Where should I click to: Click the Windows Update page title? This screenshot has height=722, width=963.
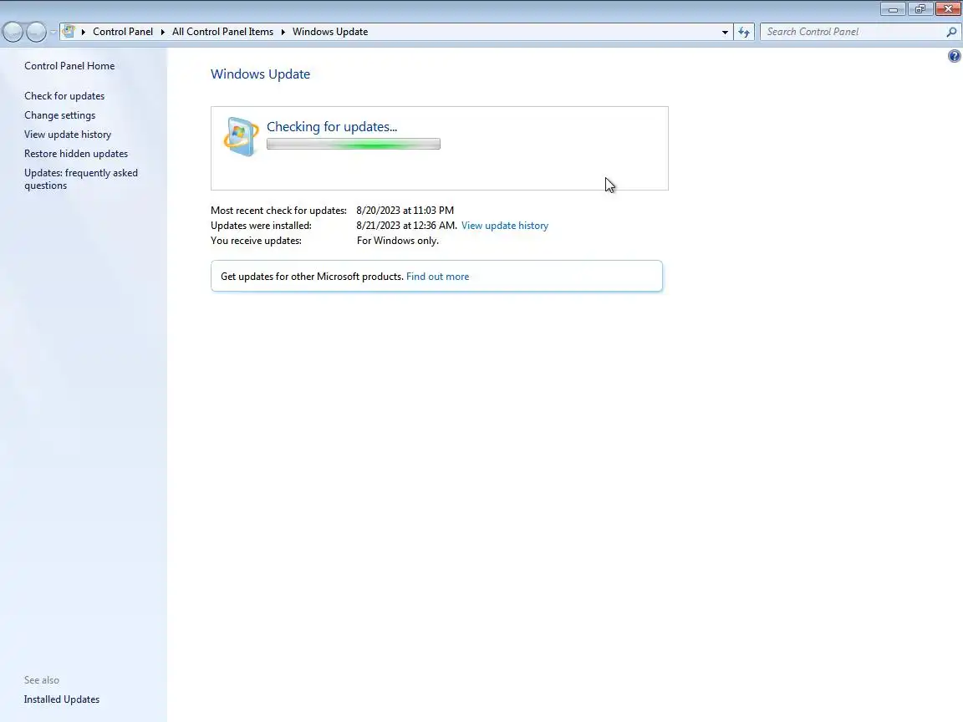(261, 74)
